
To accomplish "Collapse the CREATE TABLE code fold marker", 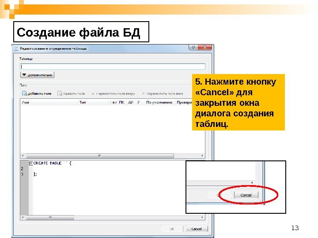I will tap(30, 164).
